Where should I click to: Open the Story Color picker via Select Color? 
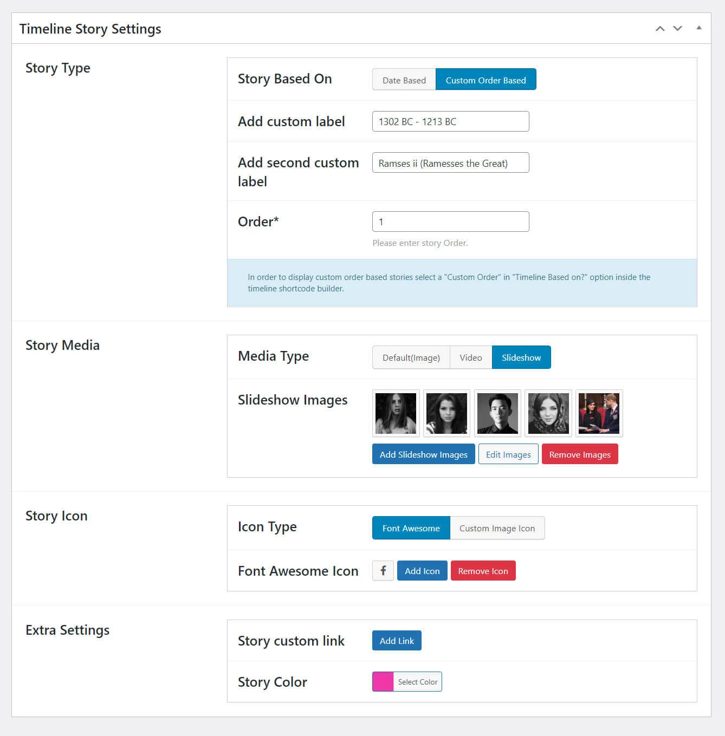click(x=417, y=682)
